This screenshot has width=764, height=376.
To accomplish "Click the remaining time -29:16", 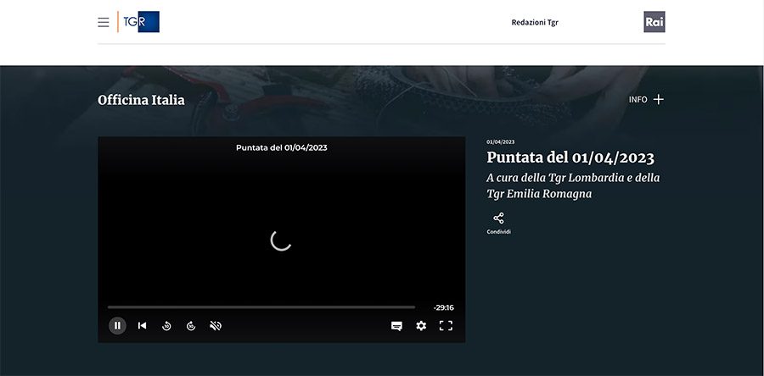I will click(443, 307).
